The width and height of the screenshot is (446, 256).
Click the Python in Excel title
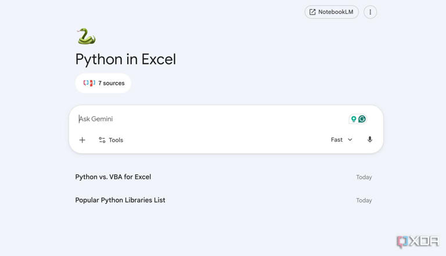[125, 59]
